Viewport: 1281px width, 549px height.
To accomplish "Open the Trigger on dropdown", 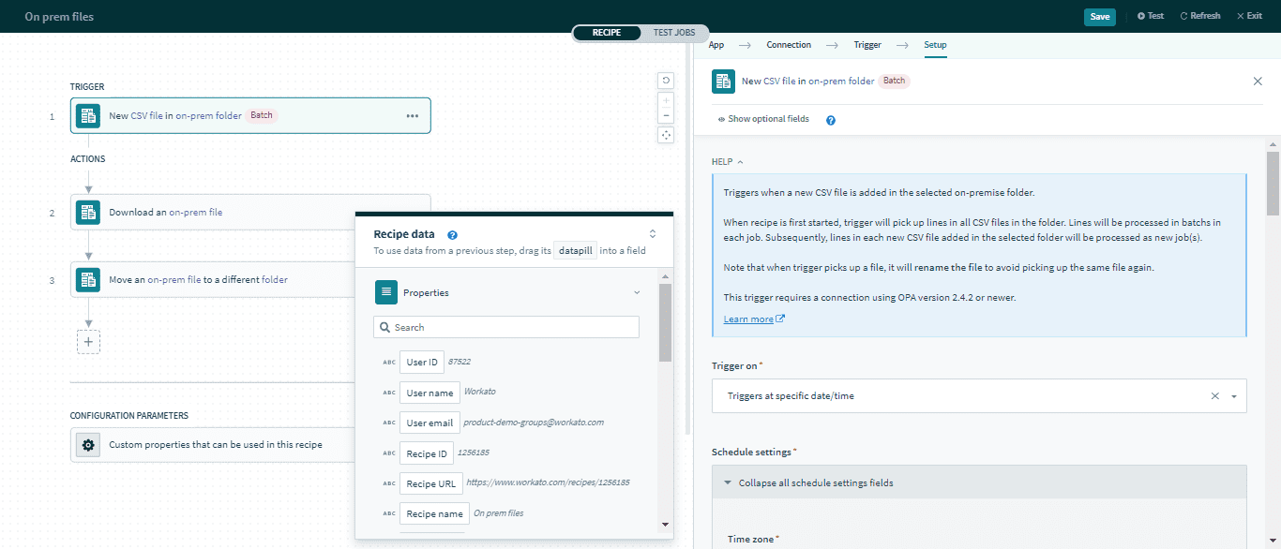I will [1232, 396].
